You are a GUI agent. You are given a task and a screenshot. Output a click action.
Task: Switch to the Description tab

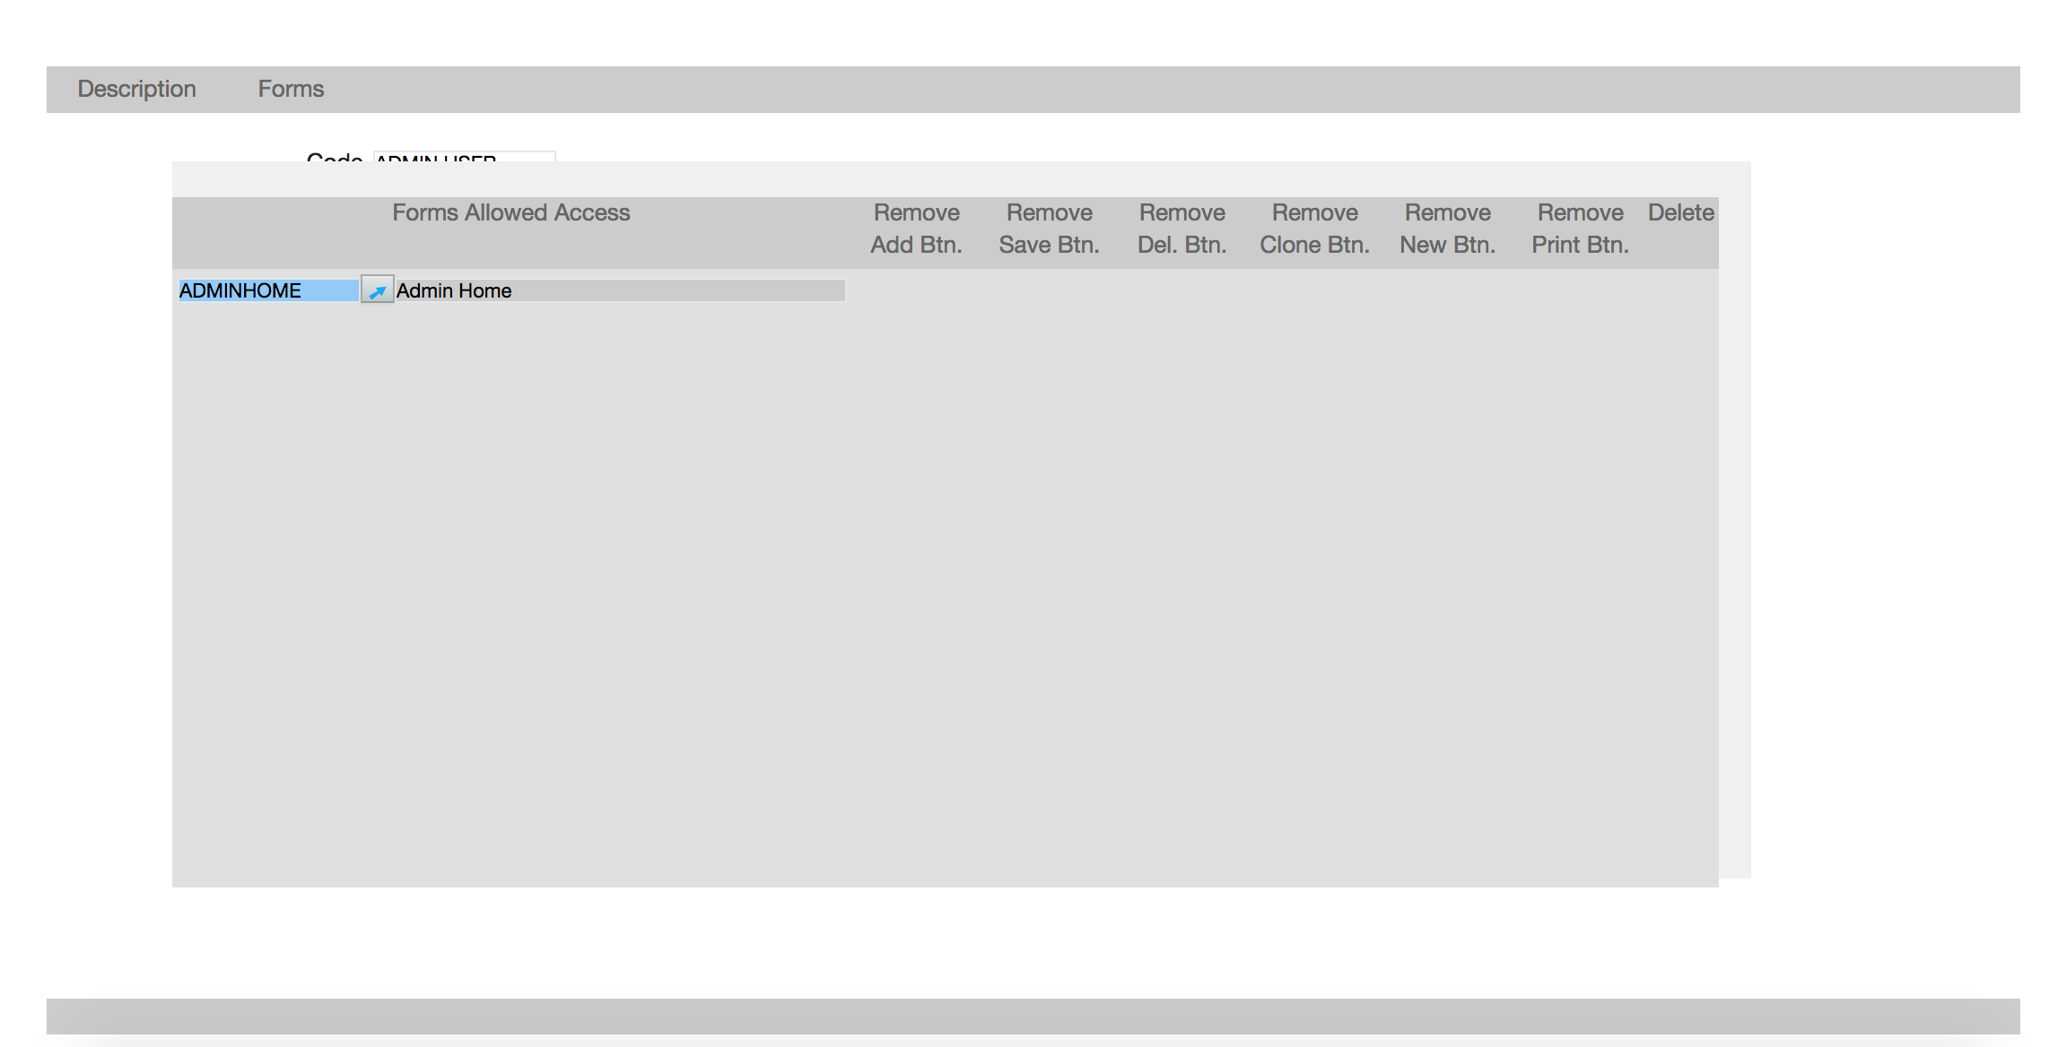(136, 88)
